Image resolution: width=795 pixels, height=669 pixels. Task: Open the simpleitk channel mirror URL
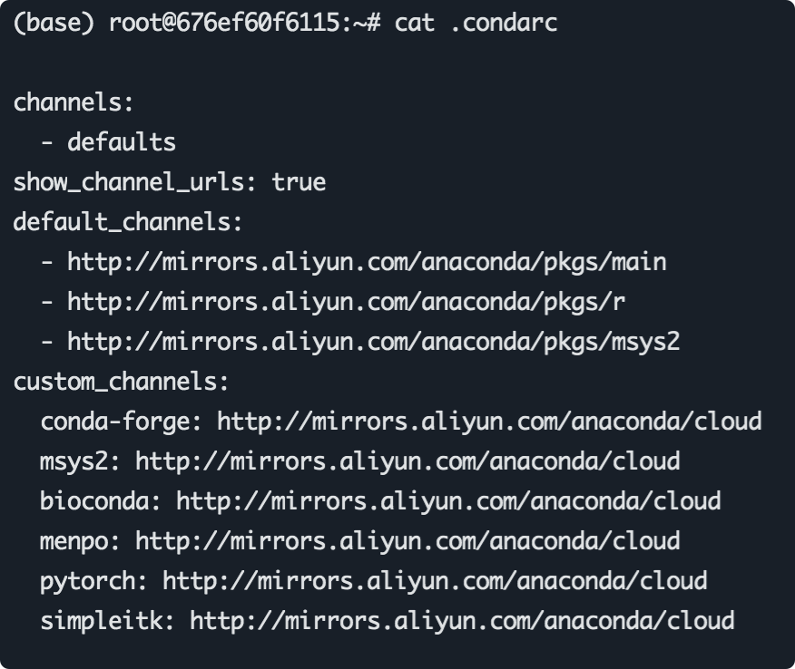(462, 621)
